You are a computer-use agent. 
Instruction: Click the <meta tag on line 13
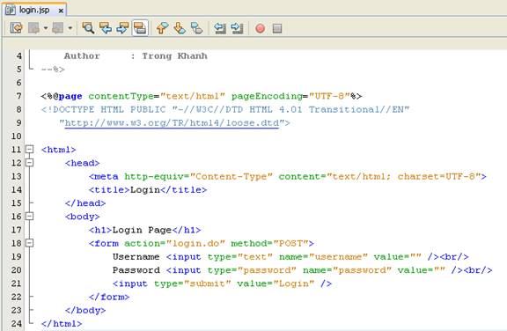(104, 176)
